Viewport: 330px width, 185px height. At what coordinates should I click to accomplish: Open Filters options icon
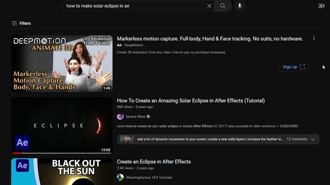coord(14,23)
